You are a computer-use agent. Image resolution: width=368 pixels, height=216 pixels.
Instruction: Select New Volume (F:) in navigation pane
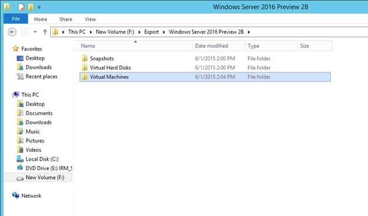[x=45, y=177]
